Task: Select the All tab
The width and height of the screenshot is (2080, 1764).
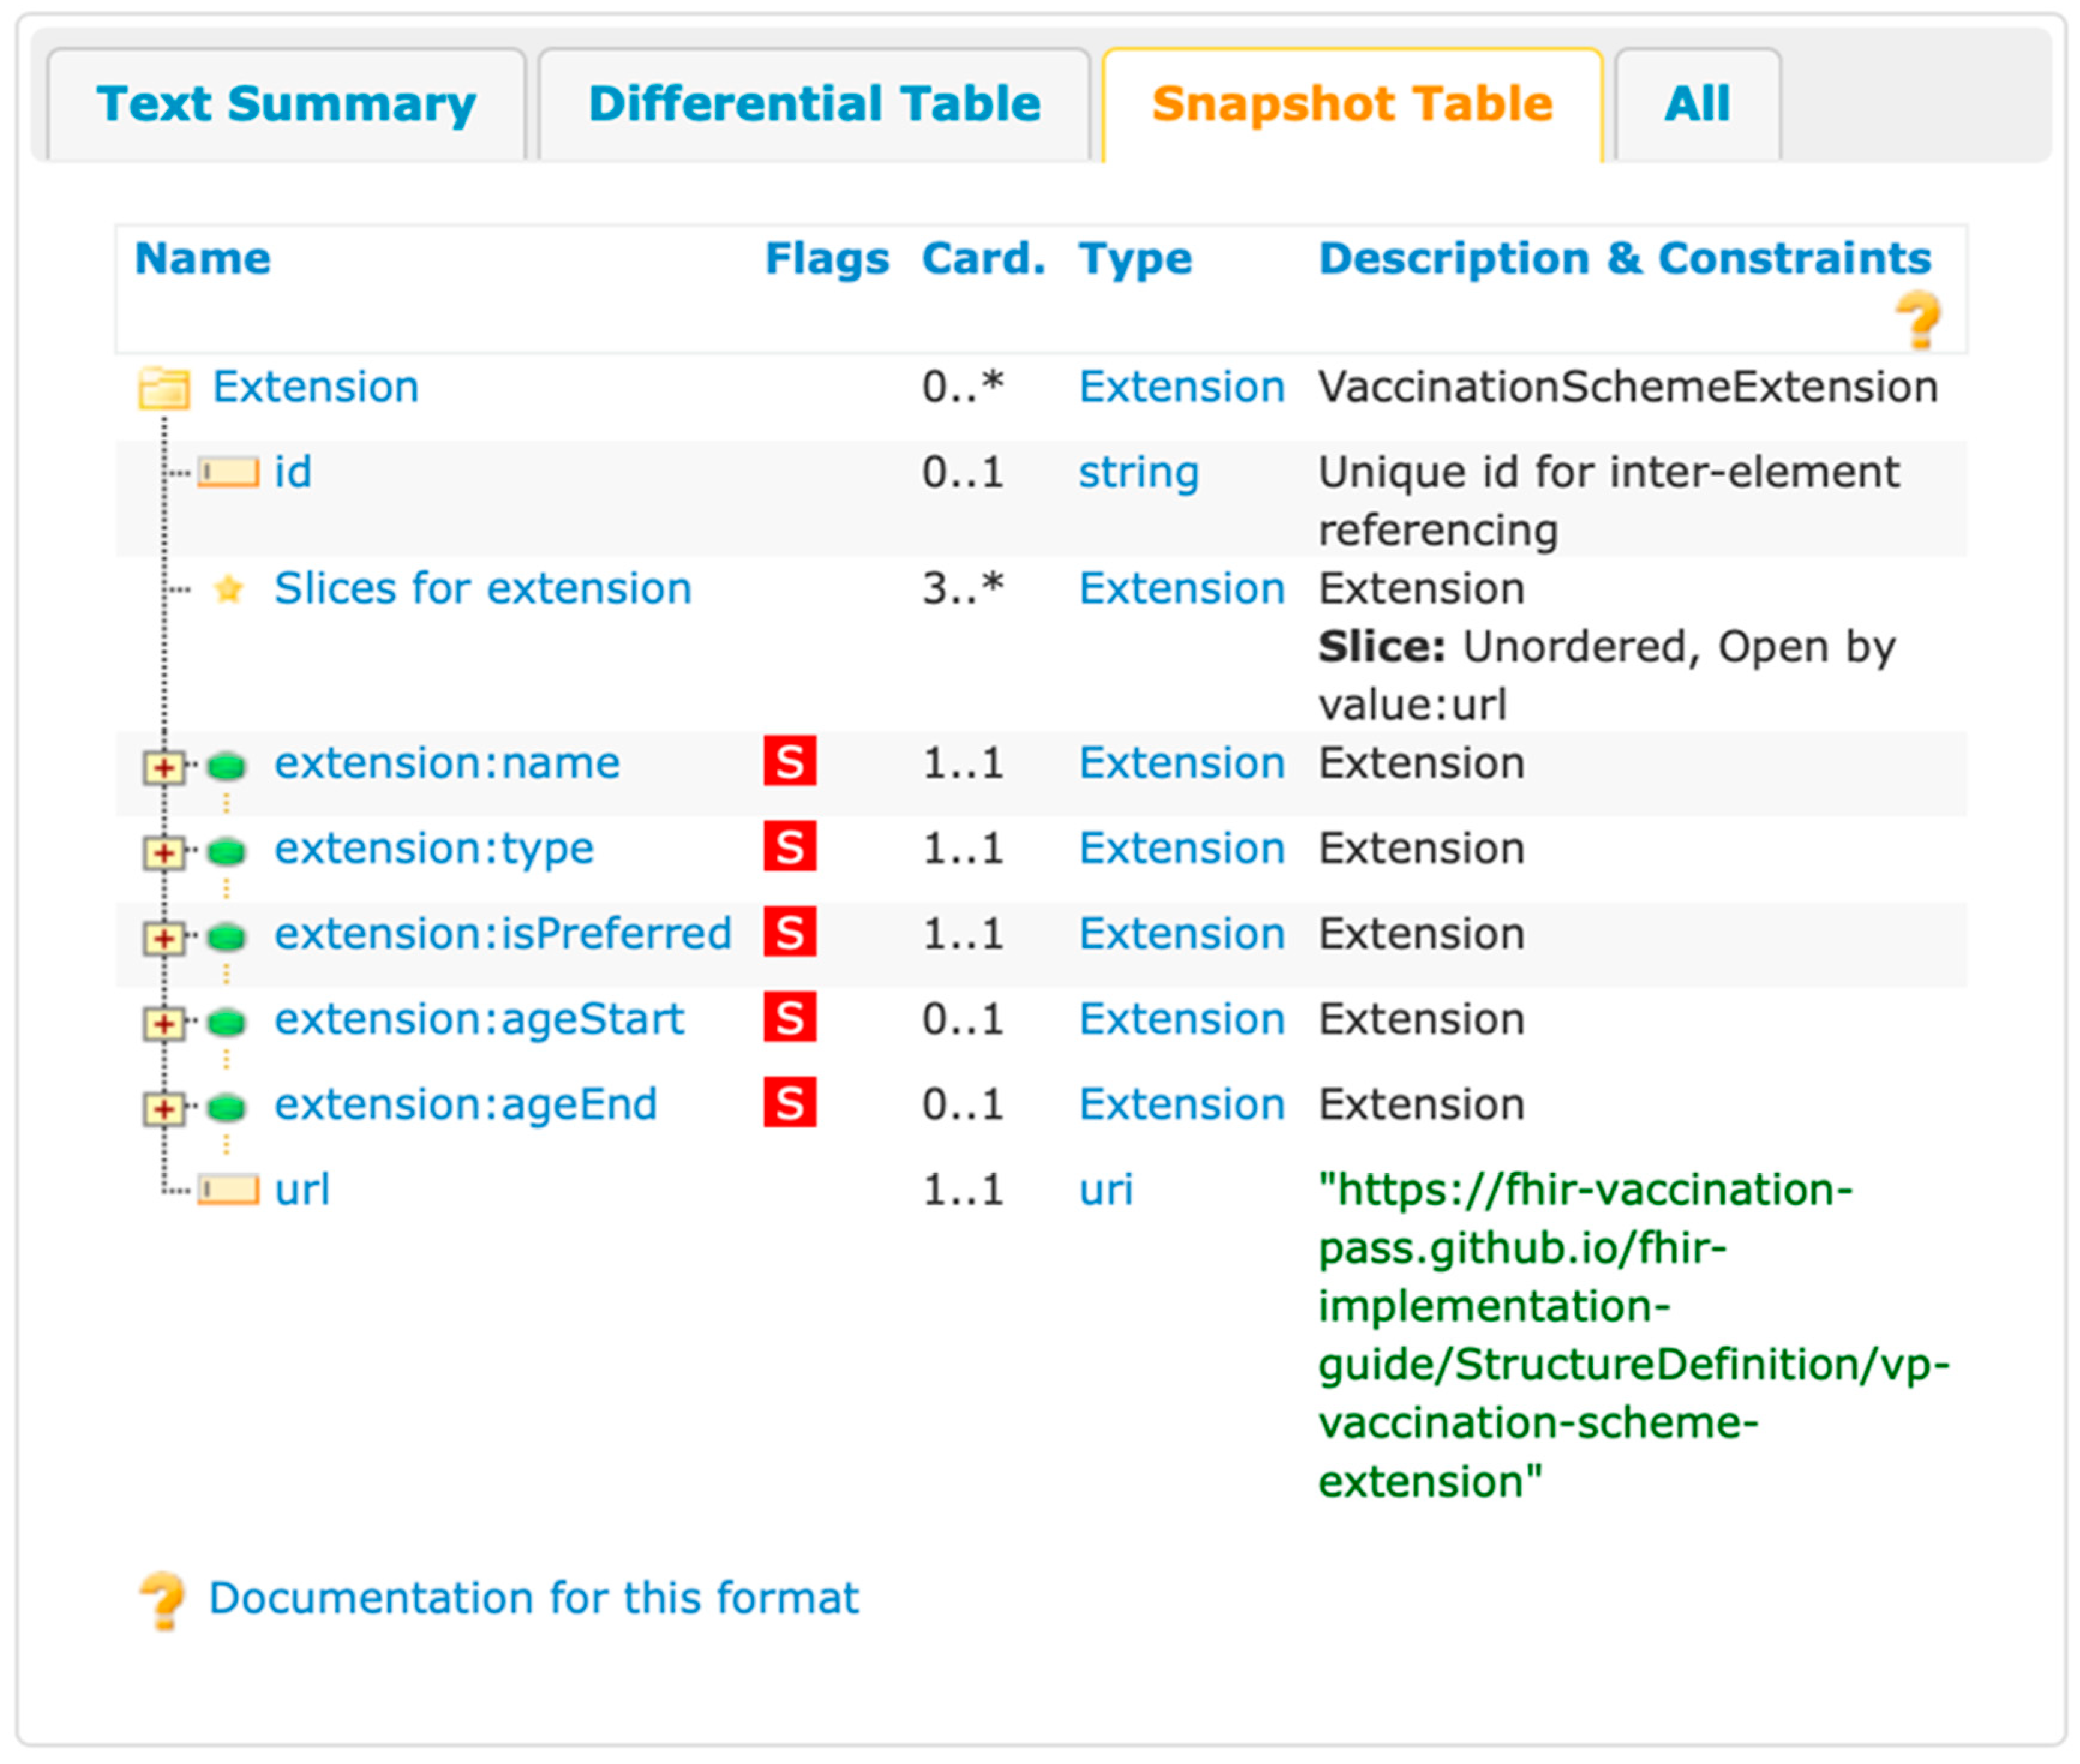Action: [1696, 104]
